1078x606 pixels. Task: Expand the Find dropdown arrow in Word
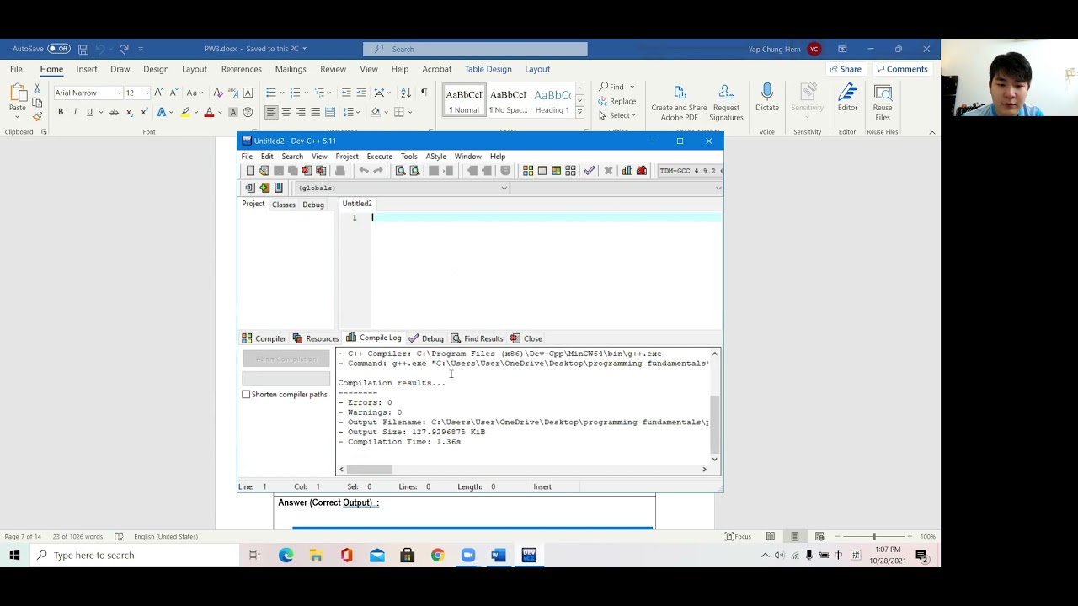coord(632,87)
